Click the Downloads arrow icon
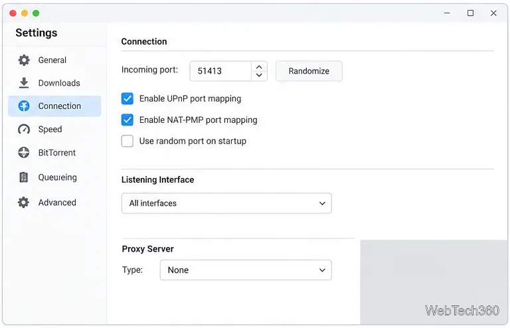This screenshot has width=510, height=328. (x=24, y=83)
